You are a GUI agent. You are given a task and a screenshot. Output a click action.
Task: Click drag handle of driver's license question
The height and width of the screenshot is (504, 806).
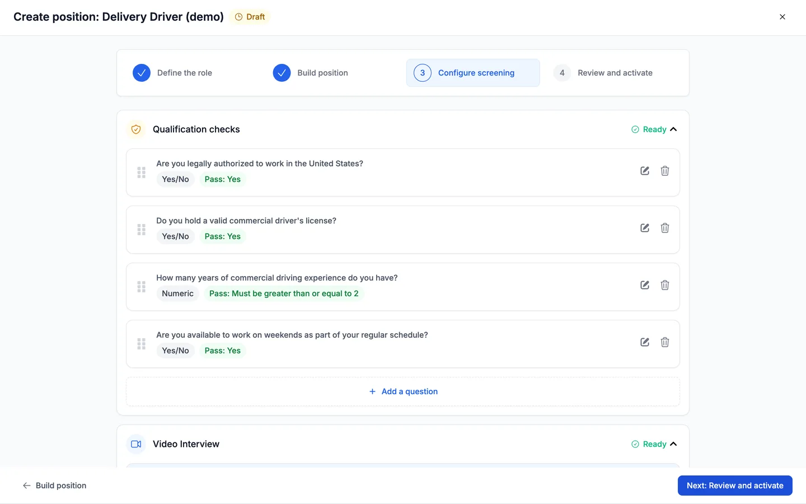(142, 230)
